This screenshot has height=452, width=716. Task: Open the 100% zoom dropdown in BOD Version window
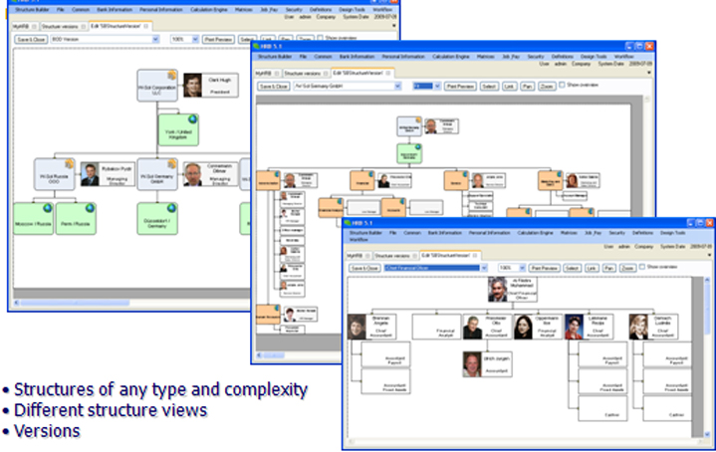(x=195, y=40)
